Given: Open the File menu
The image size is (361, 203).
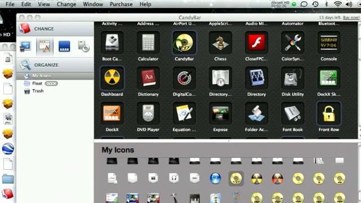Looking at the screenshot, I should click(10, 4).
